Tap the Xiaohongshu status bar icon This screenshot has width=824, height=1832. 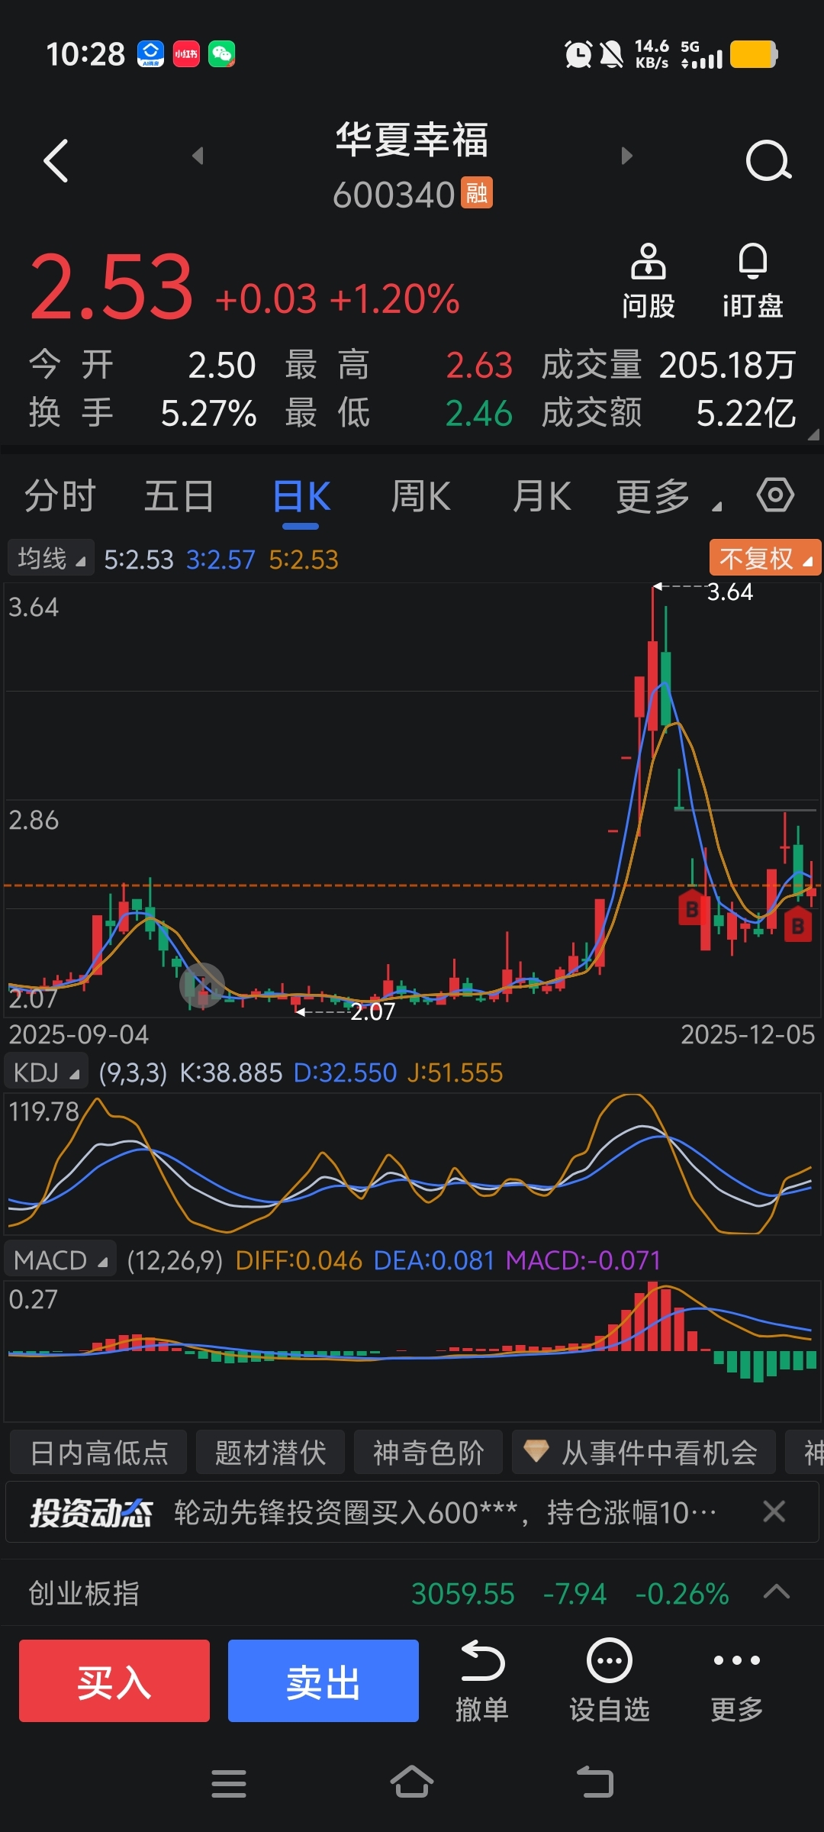pos(186,53)
